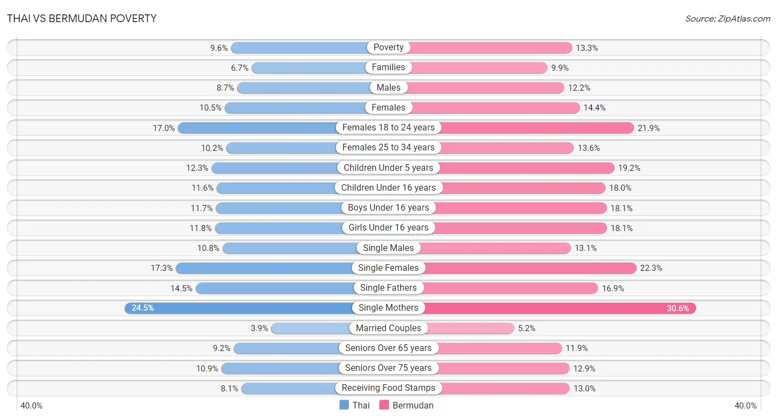The image size is (777, 419).
Task: Select the Receiving Food Stamps label
Action: coord(389,388)
